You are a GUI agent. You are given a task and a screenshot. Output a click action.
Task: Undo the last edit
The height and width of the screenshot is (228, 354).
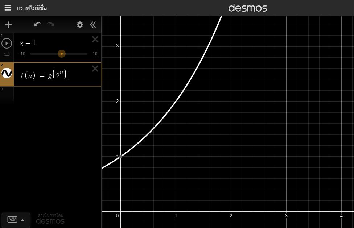pos(37,25)
